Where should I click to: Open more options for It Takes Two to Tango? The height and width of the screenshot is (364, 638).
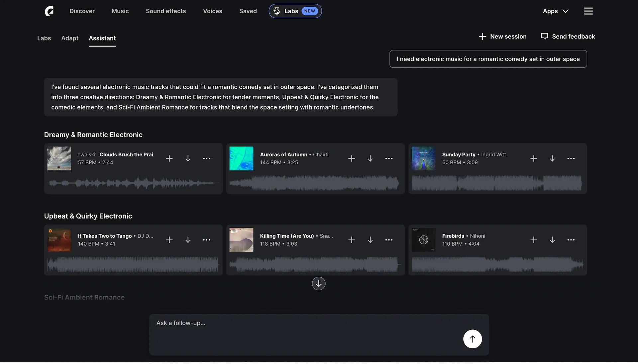pyautogui.click(x=207, y=240)
